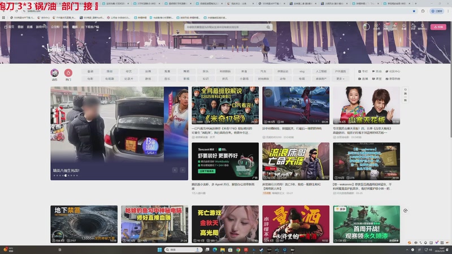Open the 热门 hot videos icon

click(68, 73)
